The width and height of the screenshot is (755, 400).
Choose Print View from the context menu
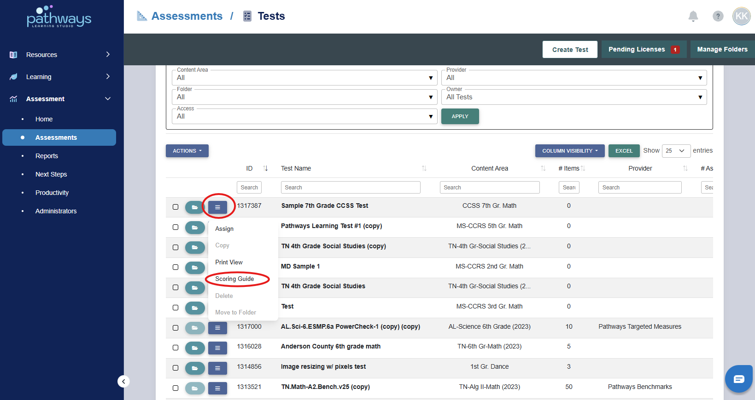point(229,263)
